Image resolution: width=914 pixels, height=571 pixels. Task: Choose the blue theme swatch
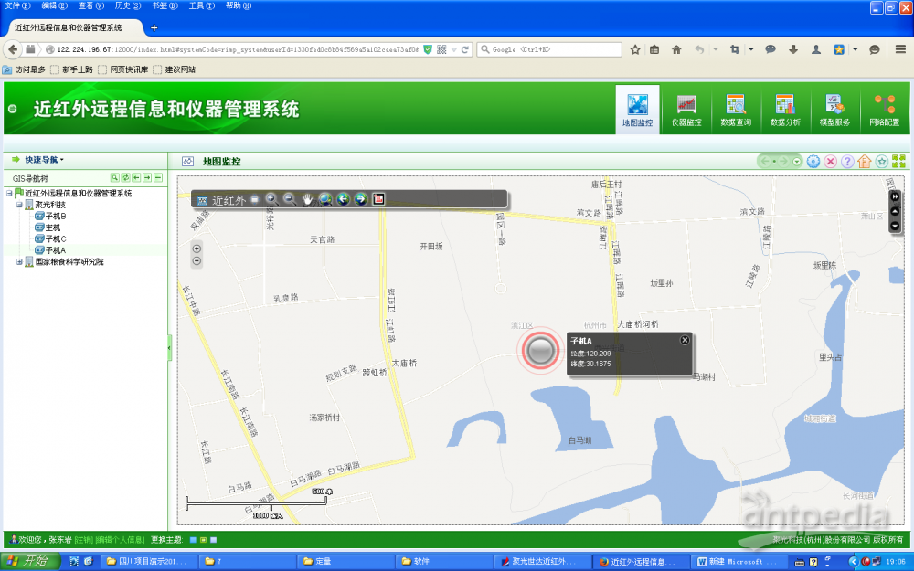[193, 540]
